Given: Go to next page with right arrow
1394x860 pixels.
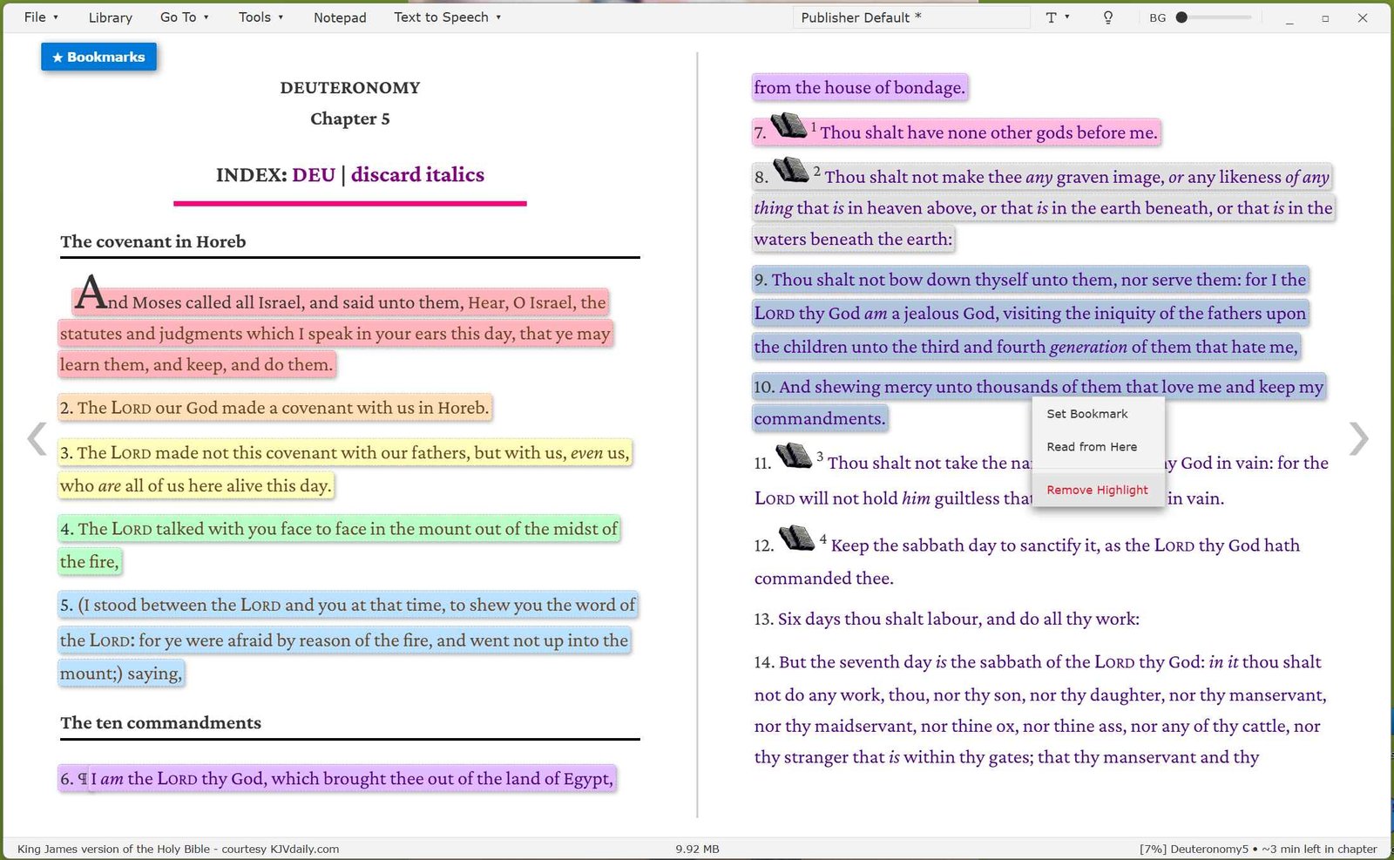Looking at the screenshot, I should tap(1358, 438).
